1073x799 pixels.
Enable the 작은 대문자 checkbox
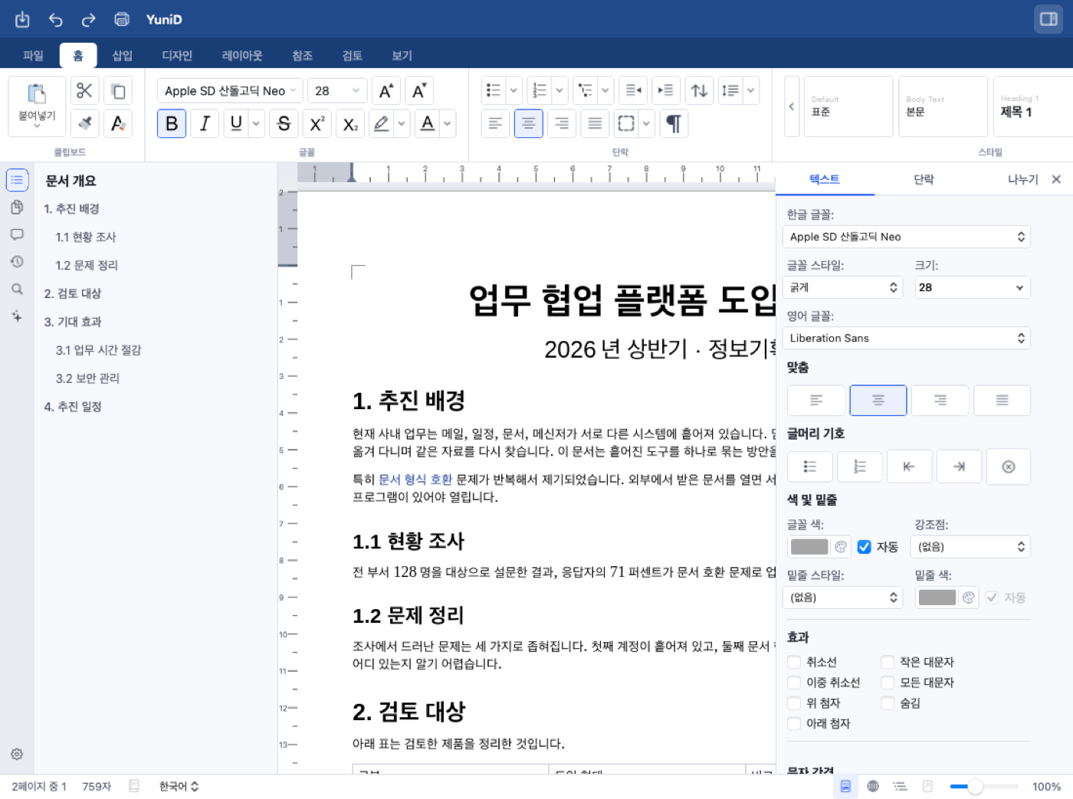point(888,662)
